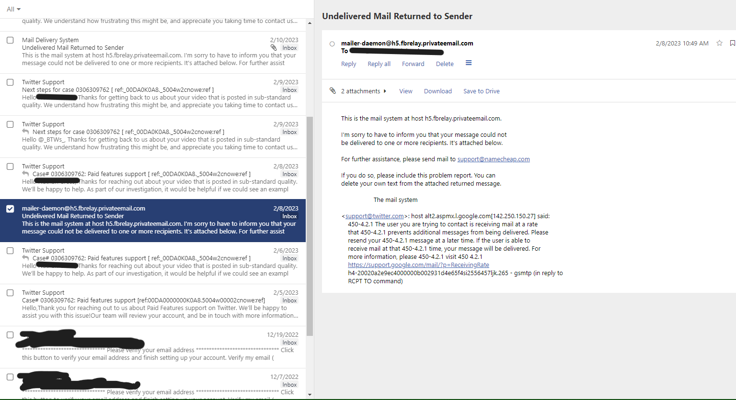Image resolution: width=736 pixels, height=400 pixels.
Task: Click the unread status circle beside sender
Action: tap(332, 44)
